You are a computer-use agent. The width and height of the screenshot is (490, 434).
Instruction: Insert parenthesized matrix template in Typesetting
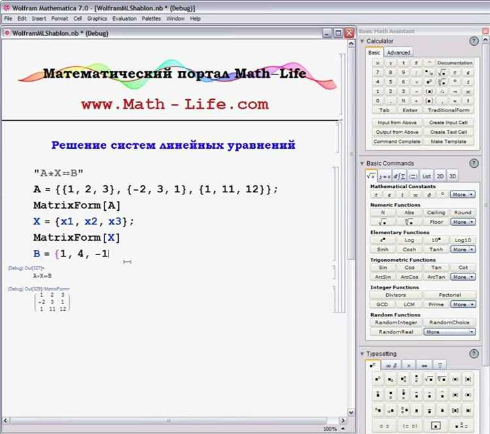coord(410,426)
